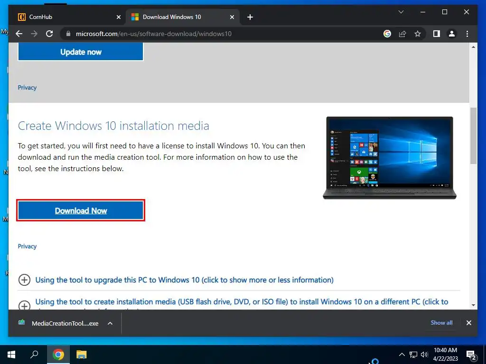Screen dimensions: 486x364
Task: Close the Download Windows 10 tab
Action: [232, 17]
